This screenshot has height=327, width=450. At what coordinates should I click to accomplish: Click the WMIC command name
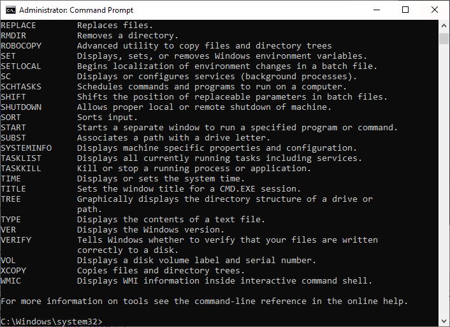(x=11, y=281)
